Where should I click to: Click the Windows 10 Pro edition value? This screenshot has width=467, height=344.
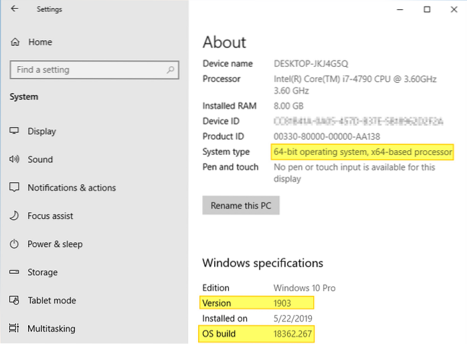(x=304, y=288)
